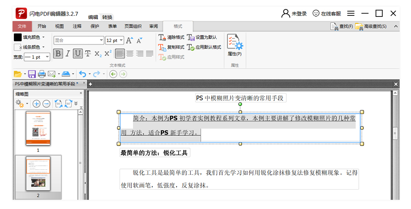The height and width of the screenshot is (209, 411).
Task: Open 线条颜色 line color dropdown arrow
Action: click(x=44, y=47)
